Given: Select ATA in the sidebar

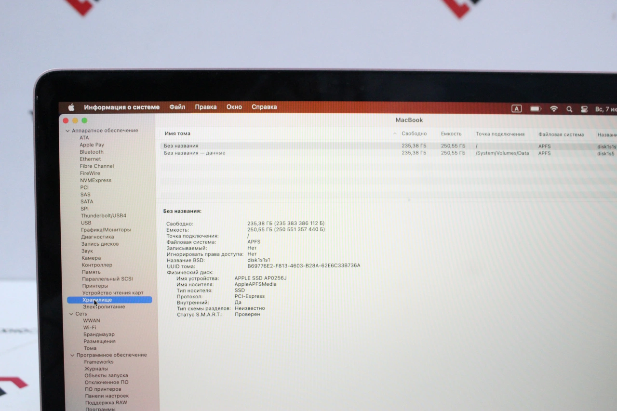Looking at the screenshot, I should (84, 138).
